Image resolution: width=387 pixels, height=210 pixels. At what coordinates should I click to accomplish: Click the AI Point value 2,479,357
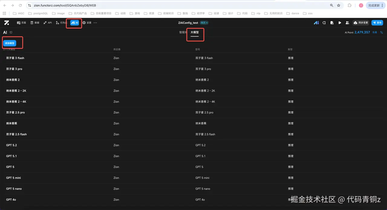coord(362,32)
